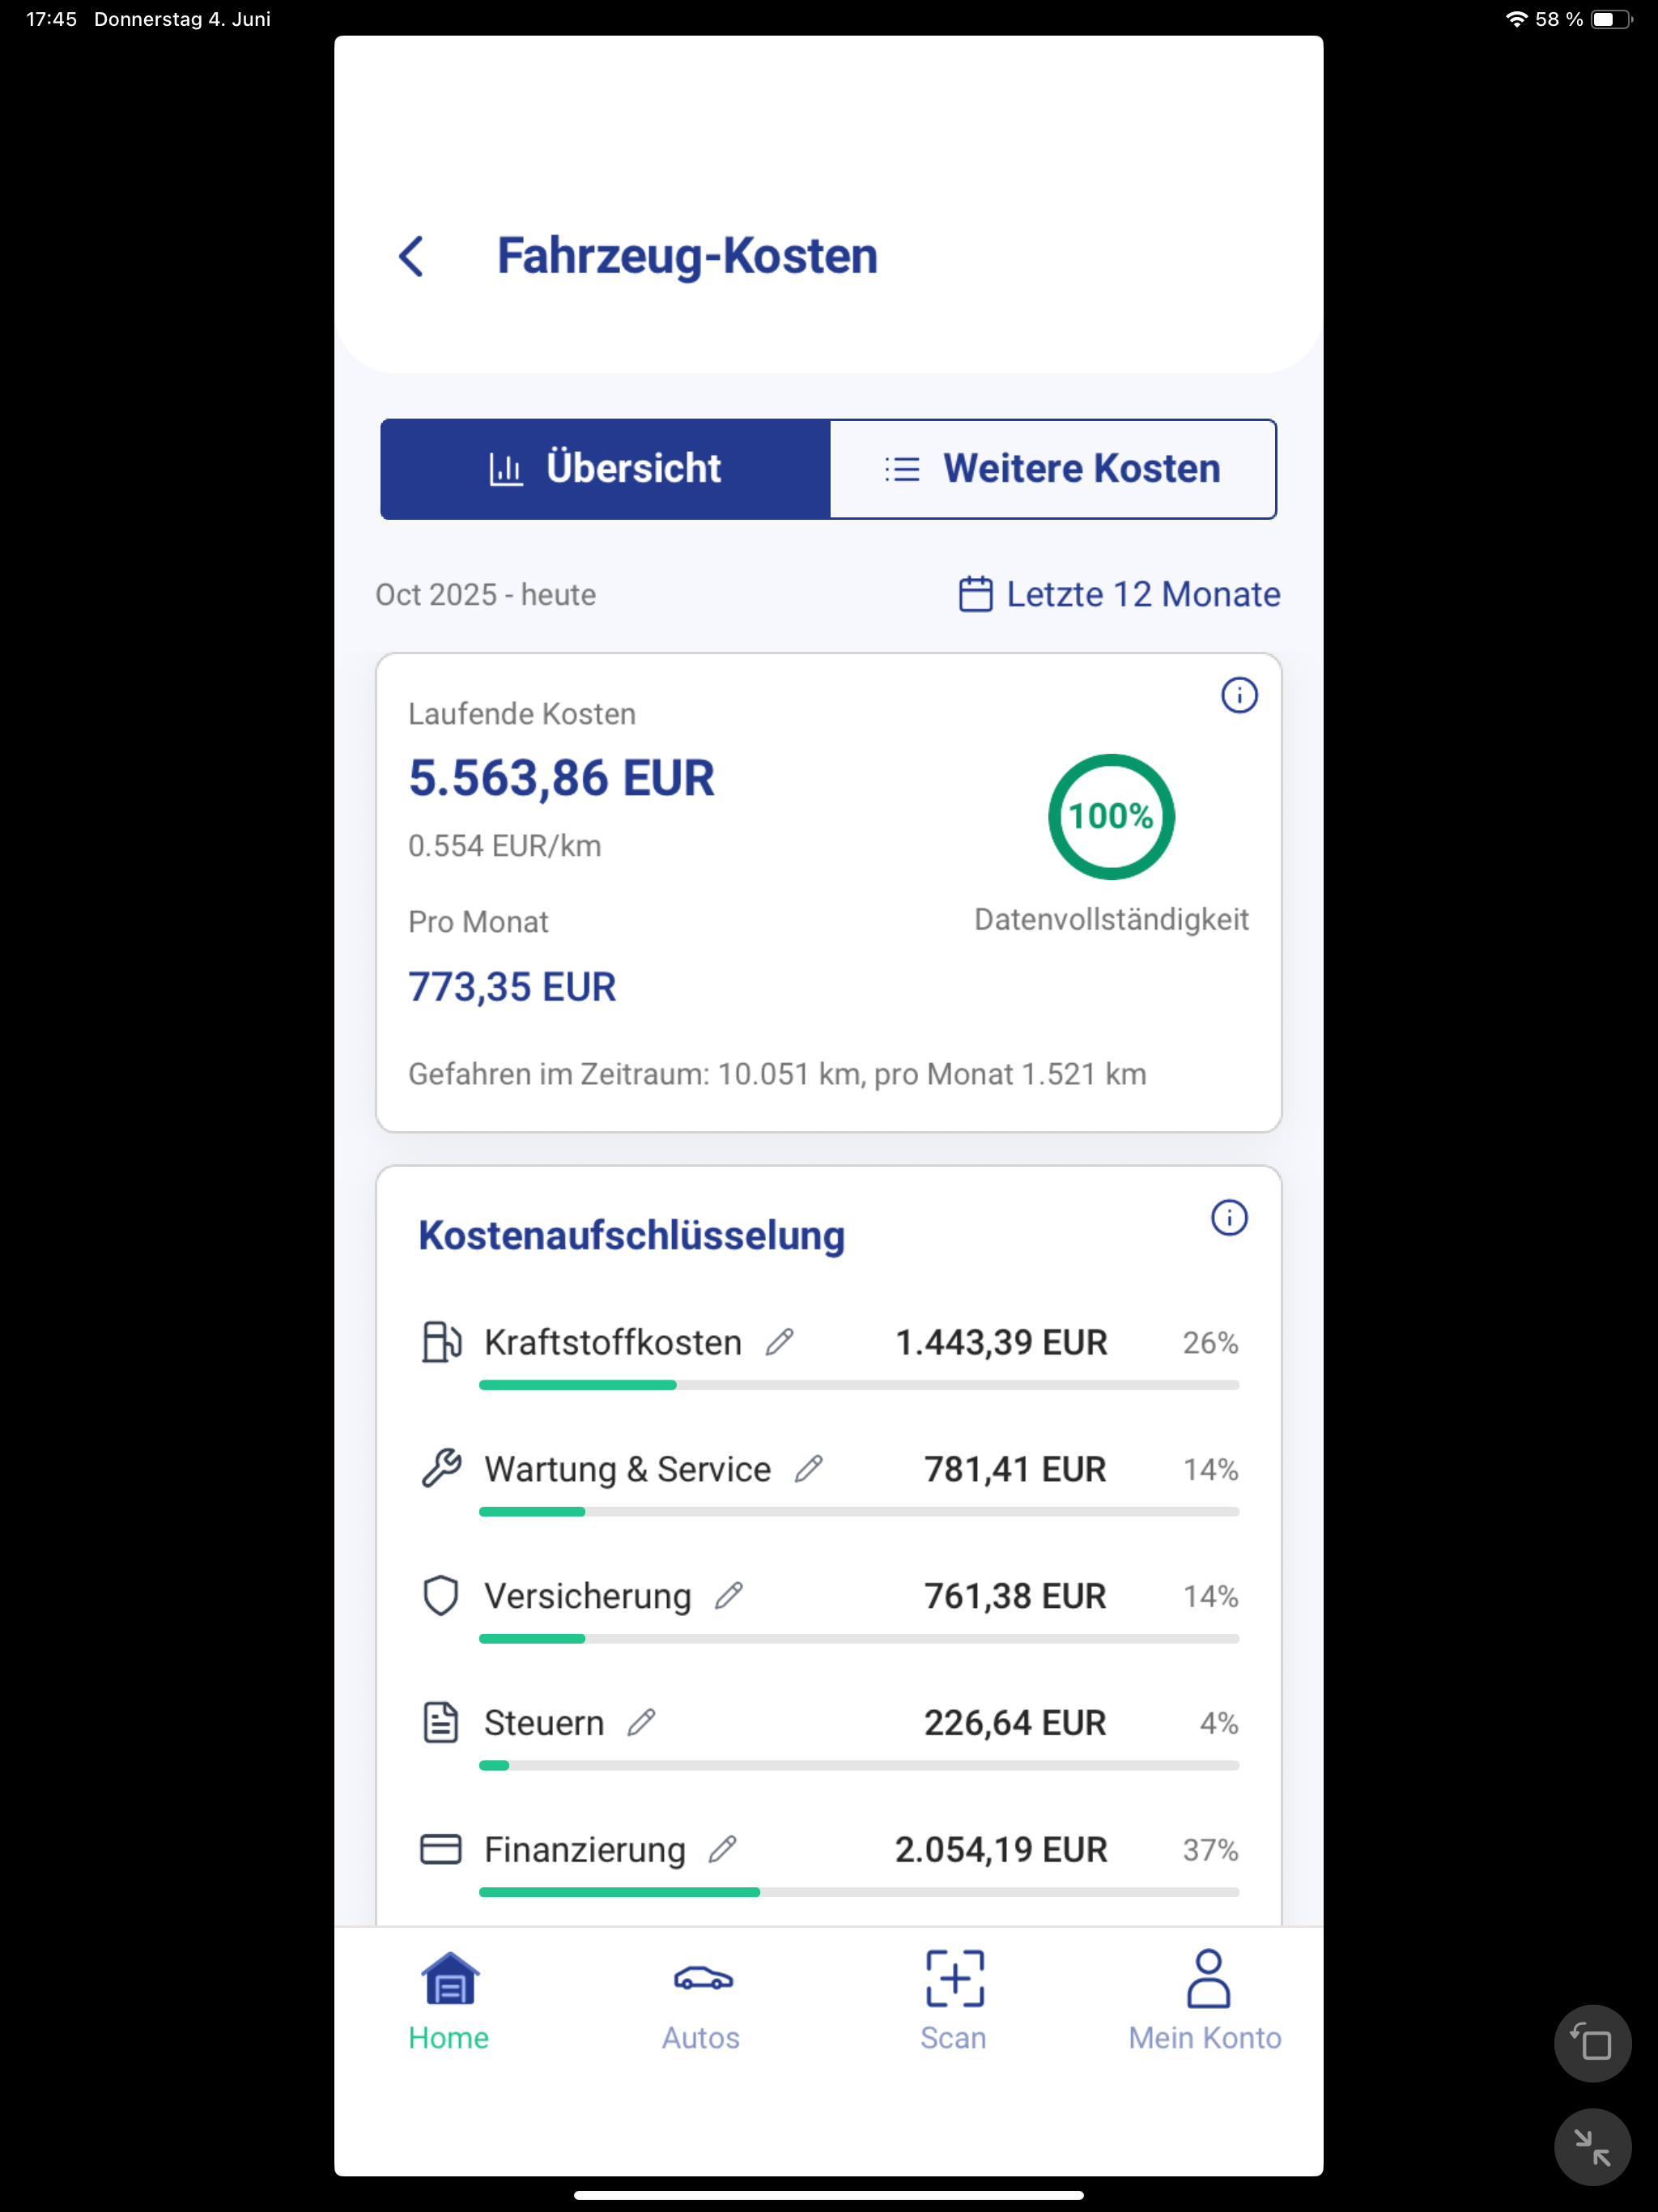Edit Versicherung with the pencil icon
Screen dimensions: 1658x2212
[x=729, y=1596]
